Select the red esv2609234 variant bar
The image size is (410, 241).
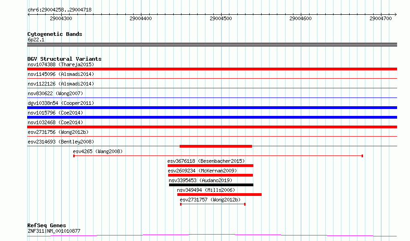[x=211, y=175]
